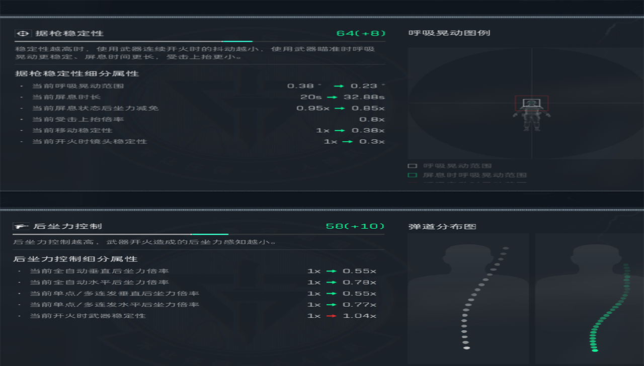Click the 弹道分布图 title

[x=442, y=227]
